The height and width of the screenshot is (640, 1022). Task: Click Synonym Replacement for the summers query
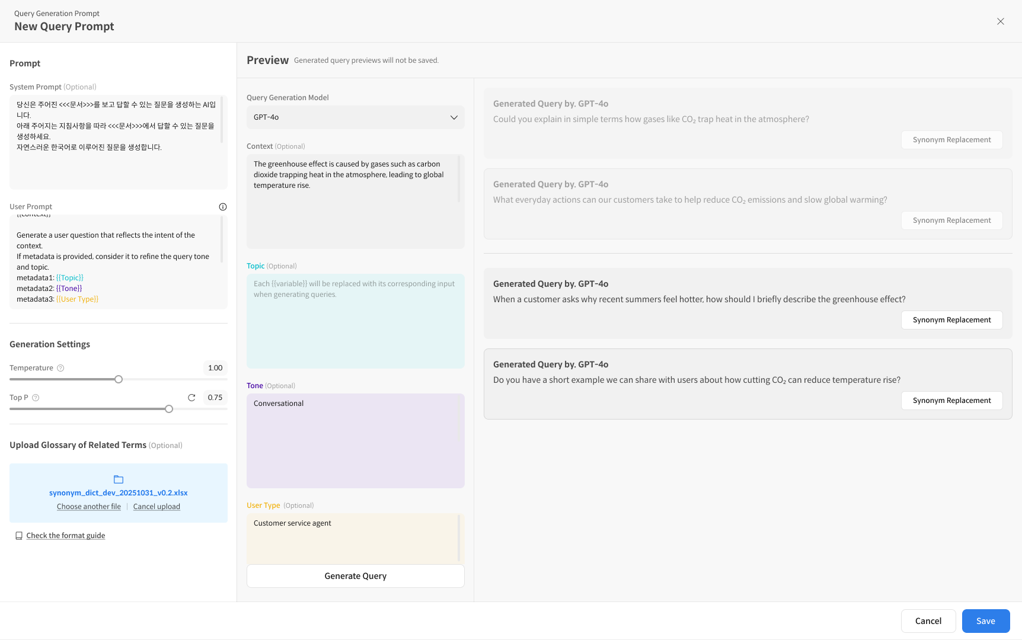click(x=951, y=320)
